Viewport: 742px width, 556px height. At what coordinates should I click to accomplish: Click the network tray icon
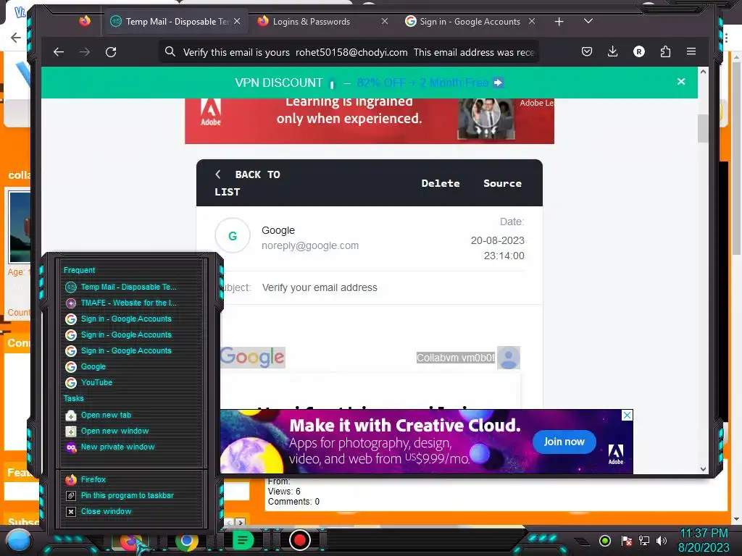(643, 540)
